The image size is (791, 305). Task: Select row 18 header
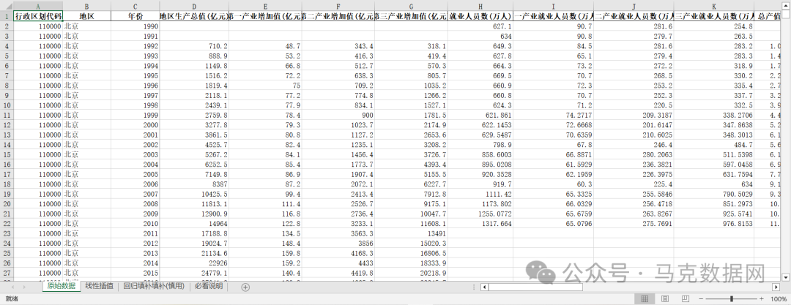point(7,184)
